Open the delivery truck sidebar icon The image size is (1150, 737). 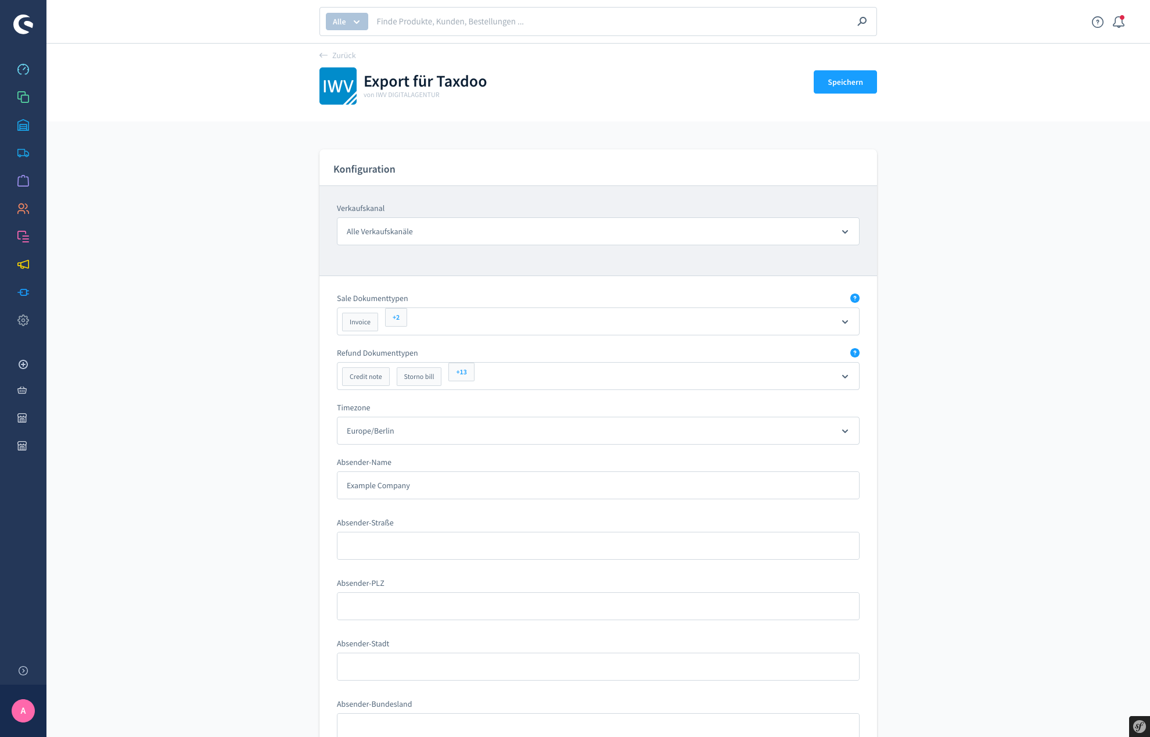pyautogui.click(x=23, y=153)
